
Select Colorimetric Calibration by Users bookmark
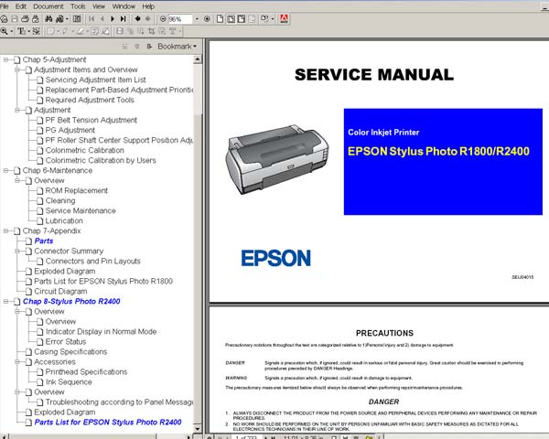tap(101, 160)
